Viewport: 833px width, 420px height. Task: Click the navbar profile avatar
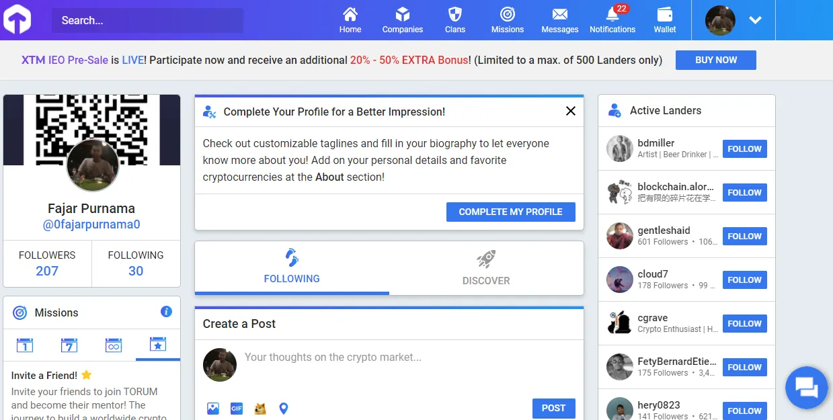(720, 20)
